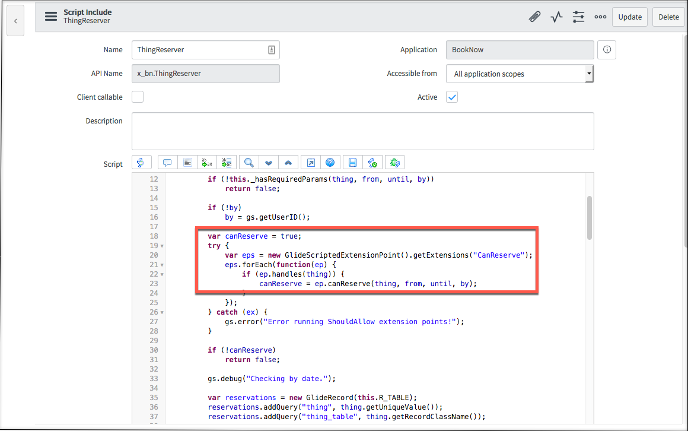
Task: Collapse code fold at line 26
Action: click(x=163, y=312)
